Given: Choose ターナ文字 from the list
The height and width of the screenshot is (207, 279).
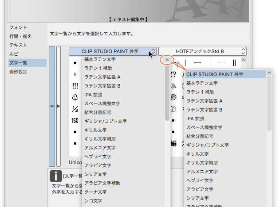Looking at the screenshot, I should tap(95, 192).
